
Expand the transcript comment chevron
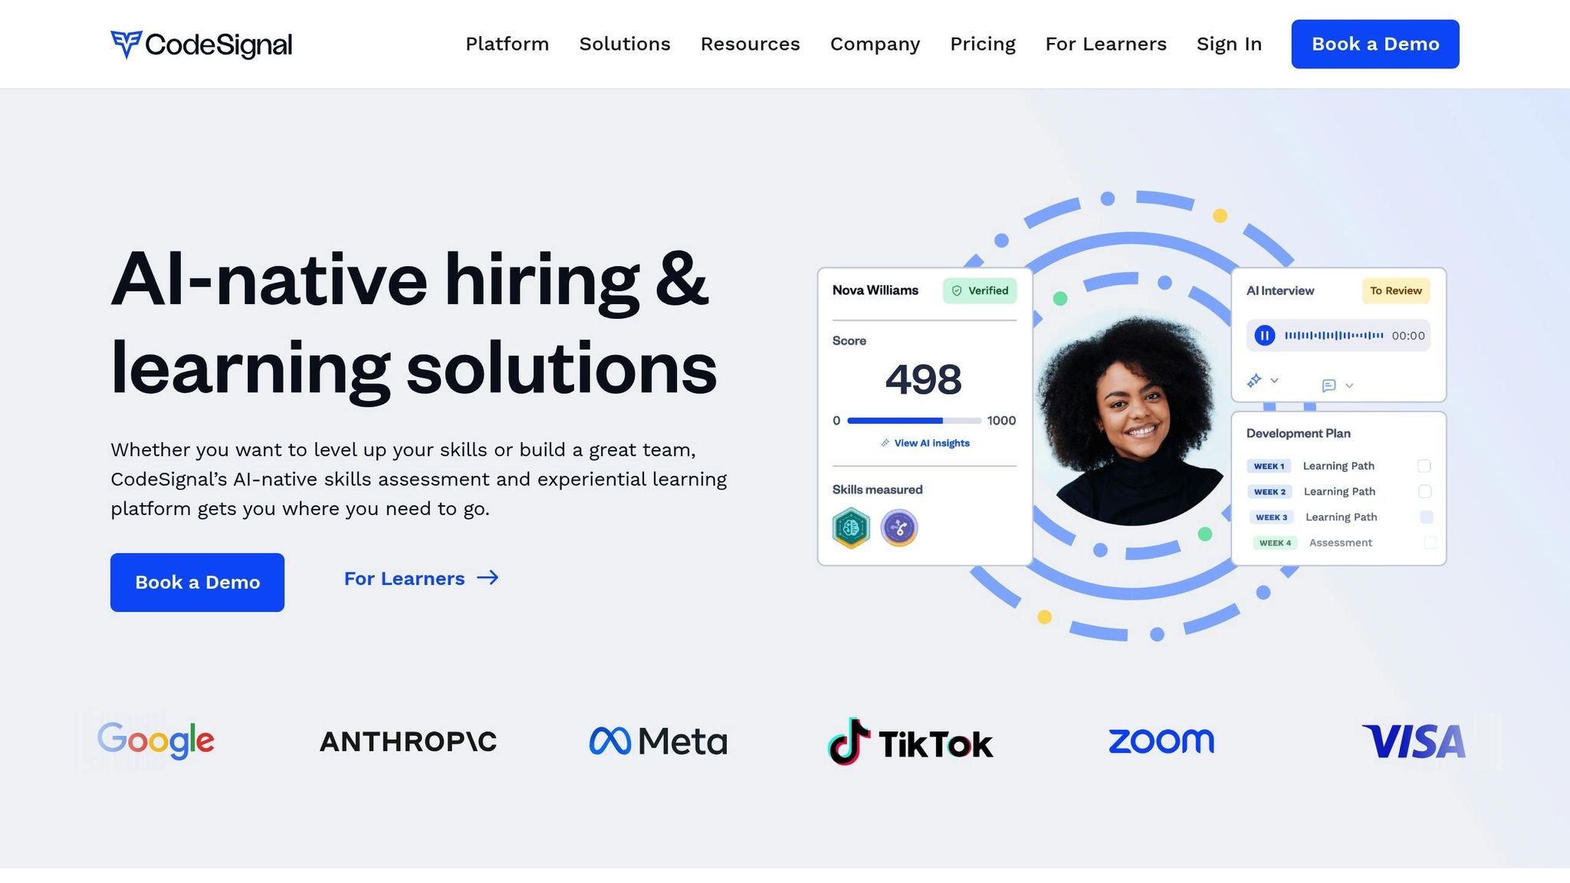[1349, 386]
